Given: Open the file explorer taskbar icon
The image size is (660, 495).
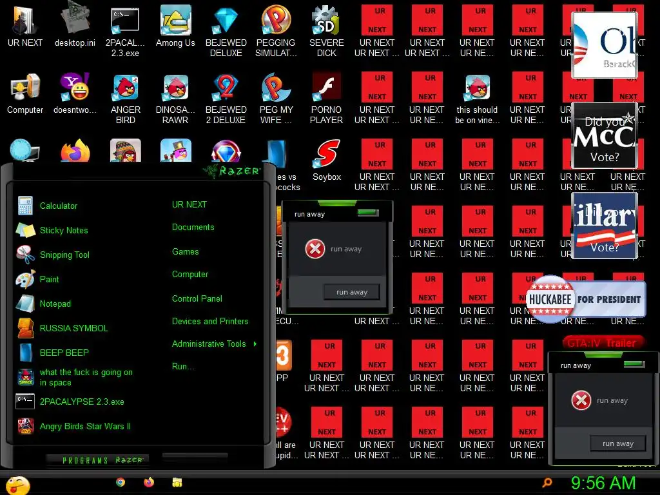Looking at the screenshot, I should pos(177,482).
